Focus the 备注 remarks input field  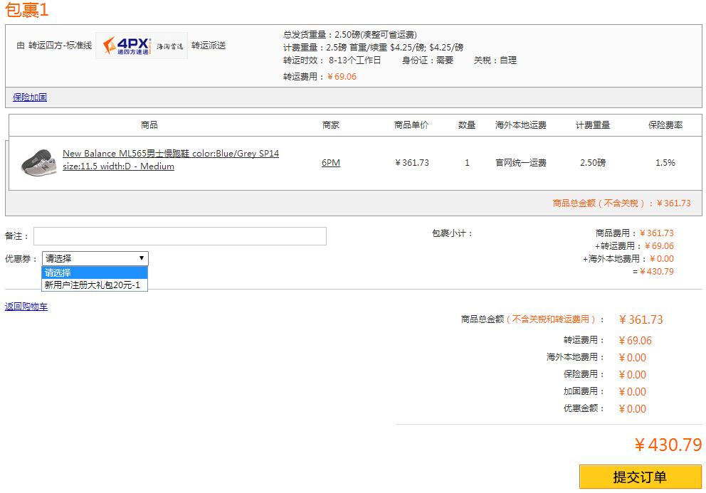(179, 236)
